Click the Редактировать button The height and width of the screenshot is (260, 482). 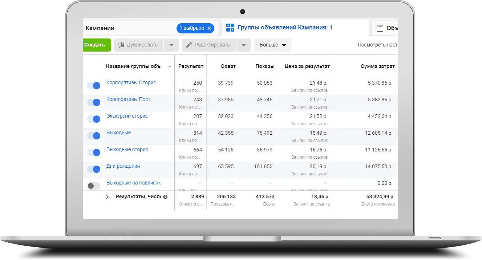click(208, 45)
